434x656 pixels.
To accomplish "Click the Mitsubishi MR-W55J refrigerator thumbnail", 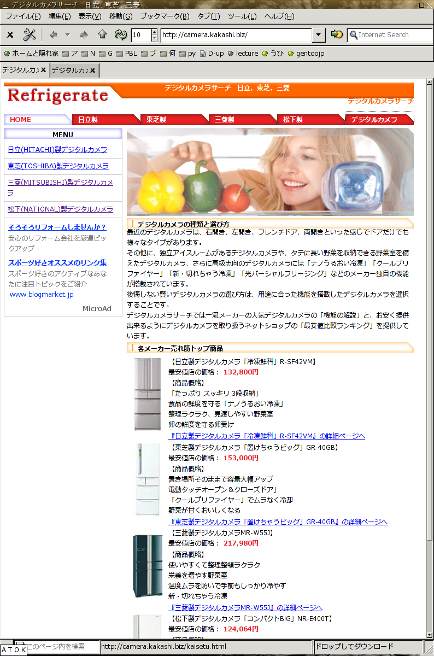I will coord(148,566).
